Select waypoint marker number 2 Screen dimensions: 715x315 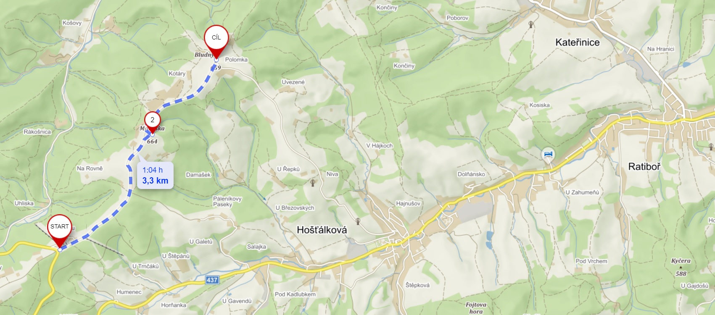(152, 121)
